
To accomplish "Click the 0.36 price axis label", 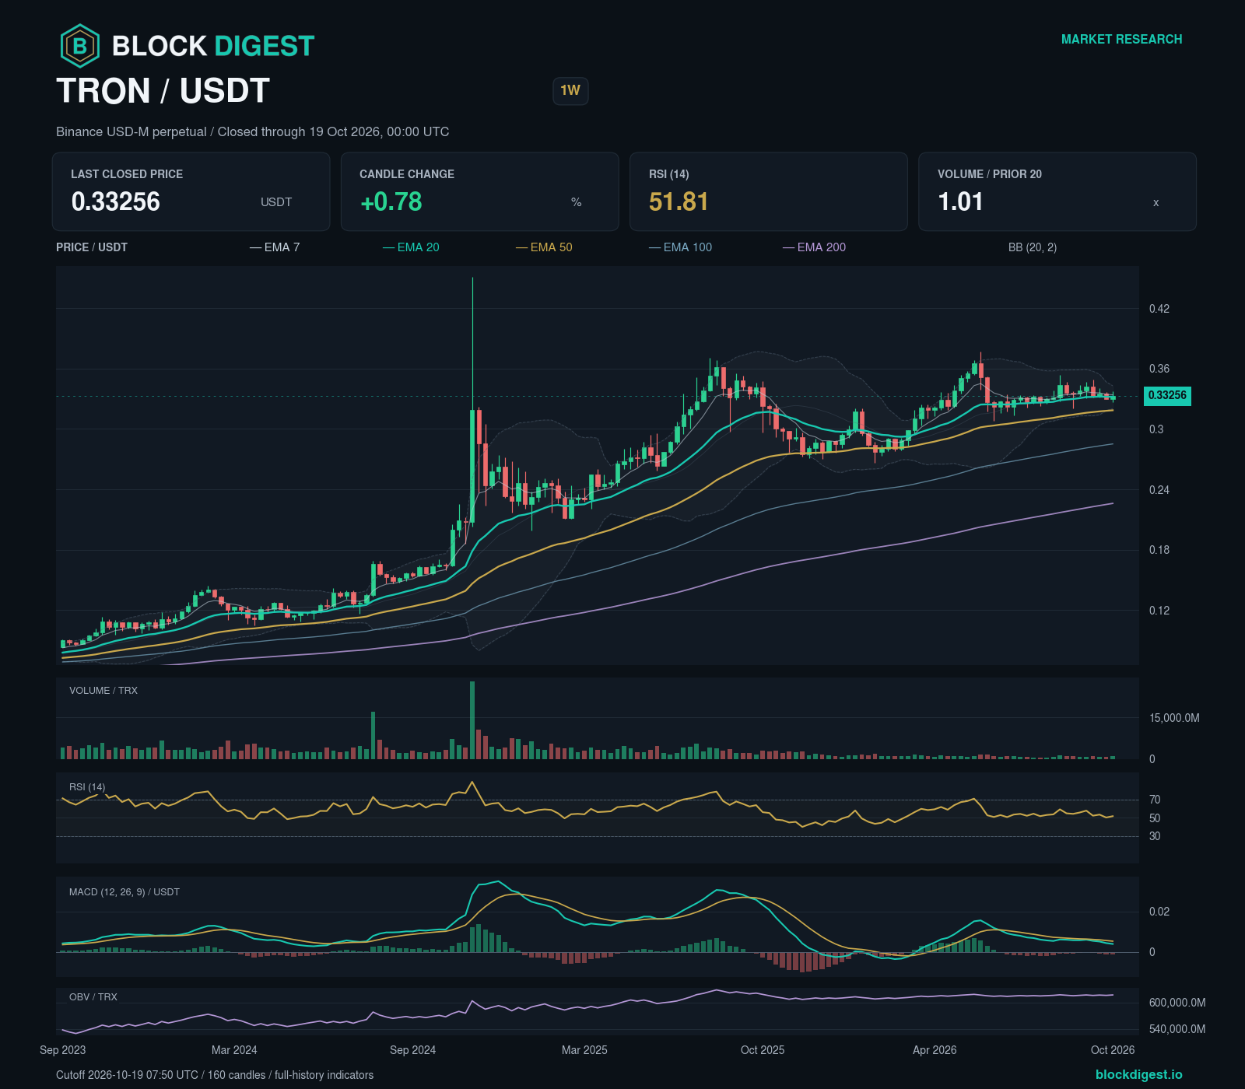I will tap(1159, 369).
